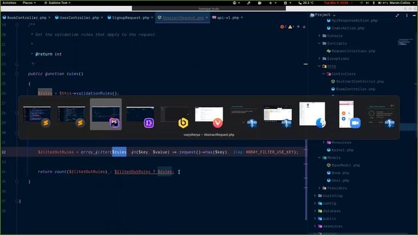Open UserController.php editor tab
The height and width of the screenshot is (235, 418).
pos(79,18)
